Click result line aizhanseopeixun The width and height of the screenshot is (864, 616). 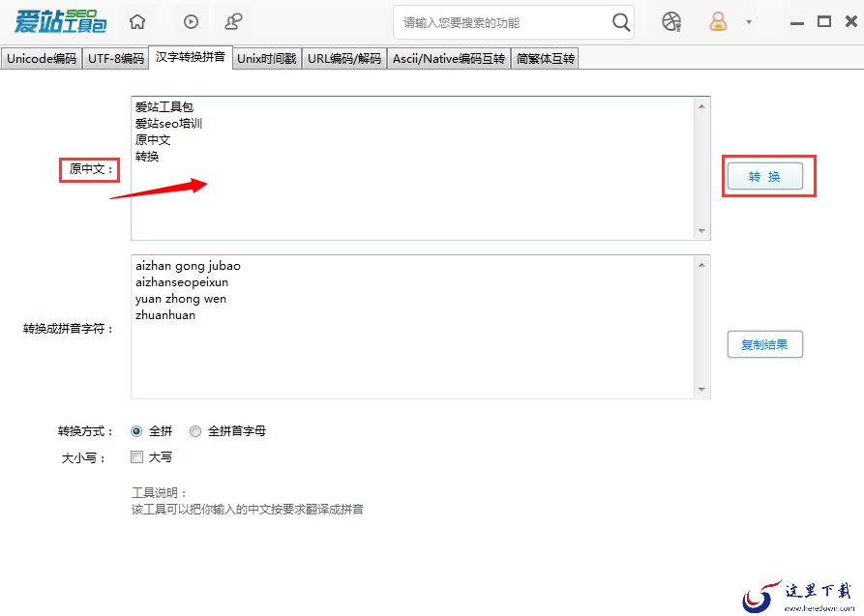point(182,282)
